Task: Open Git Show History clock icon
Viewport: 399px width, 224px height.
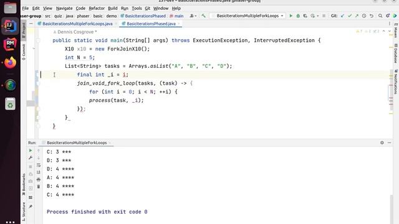Action: click(364, 16)
